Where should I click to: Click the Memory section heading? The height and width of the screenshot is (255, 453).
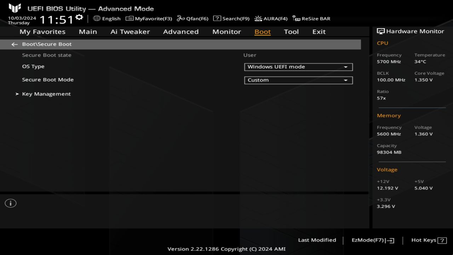click(389, 116)
